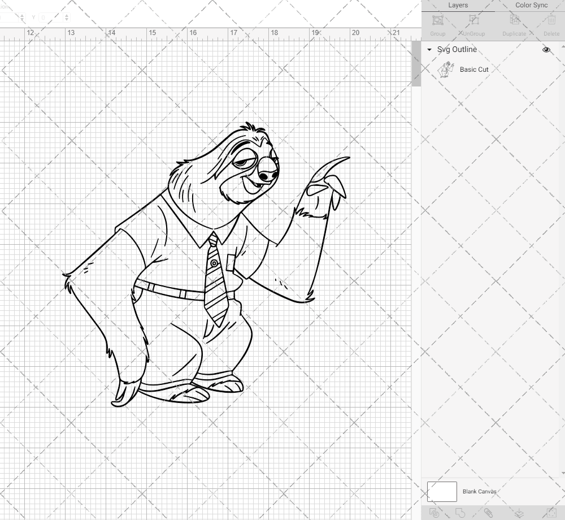Image resolution: width=565 pixels, height=520 pixels.
Task: Click the Flatten icon
Action: click(520, 513)
